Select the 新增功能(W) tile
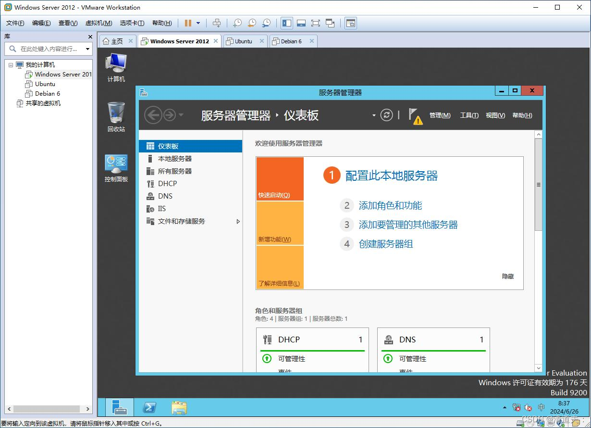This screenshot has height=428, width=591. click(280, 223)
